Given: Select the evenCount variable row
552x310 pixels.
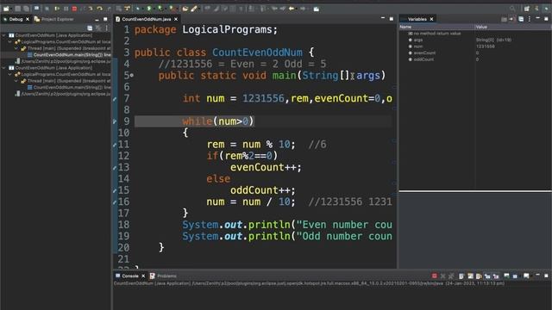Looking at the screenshot, I should coord(475,53).
